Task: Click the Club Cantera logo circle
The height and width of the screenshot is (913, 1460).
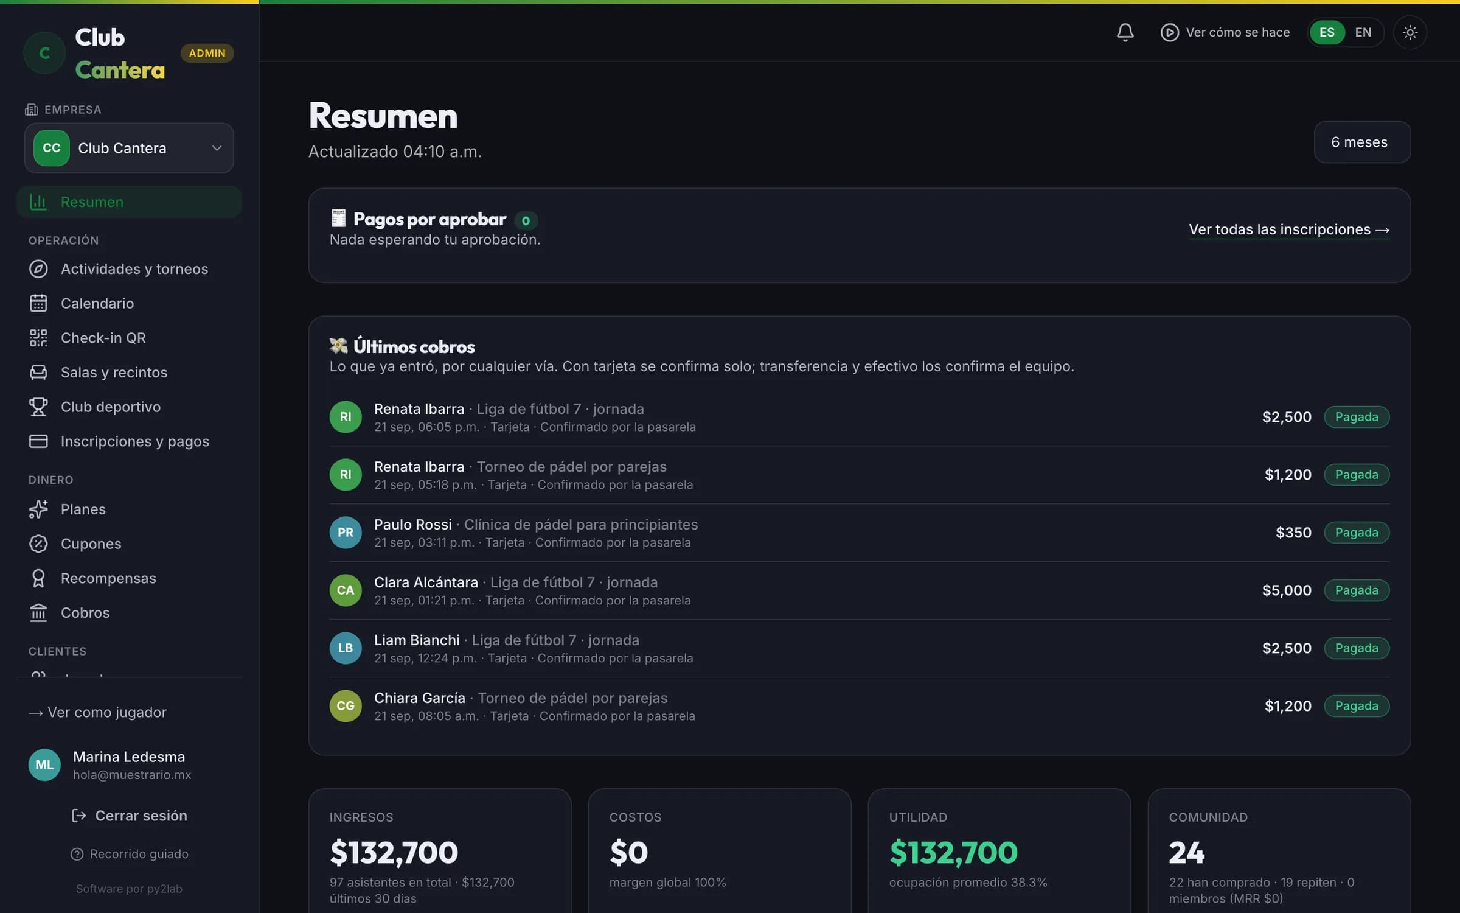Action: coord(44,53)
